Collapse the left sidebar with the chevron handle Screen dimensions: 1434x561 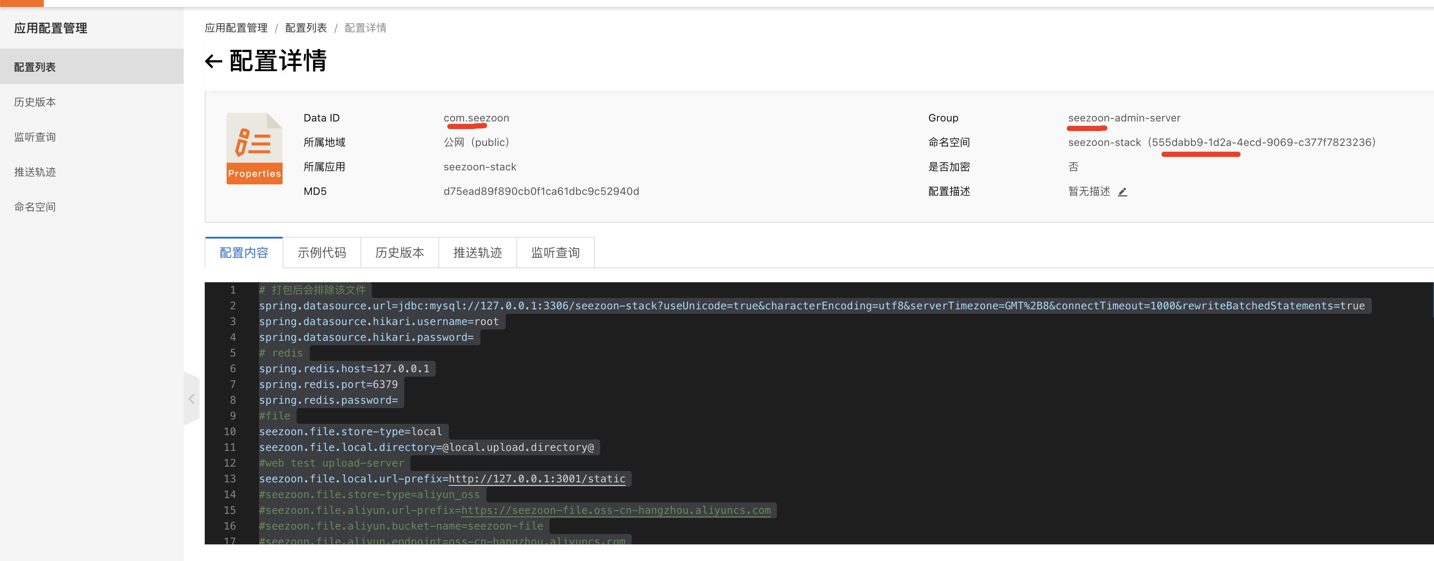[192, 398]
